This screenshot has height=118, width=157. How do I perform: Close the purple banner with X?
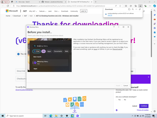149,77
